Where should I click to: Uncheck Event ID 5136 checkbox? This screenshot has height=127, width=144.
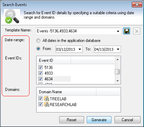[40, 67]
